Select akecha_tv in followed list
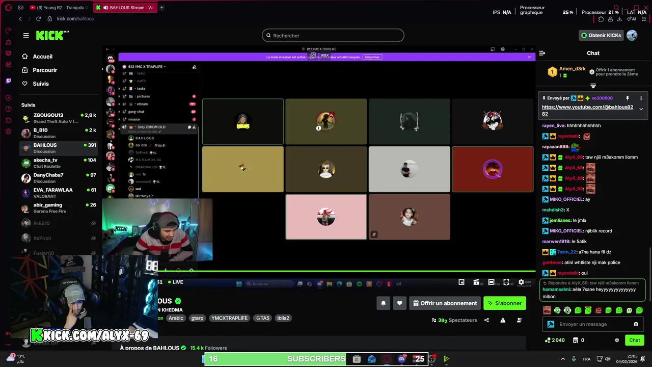 [59, 163]
